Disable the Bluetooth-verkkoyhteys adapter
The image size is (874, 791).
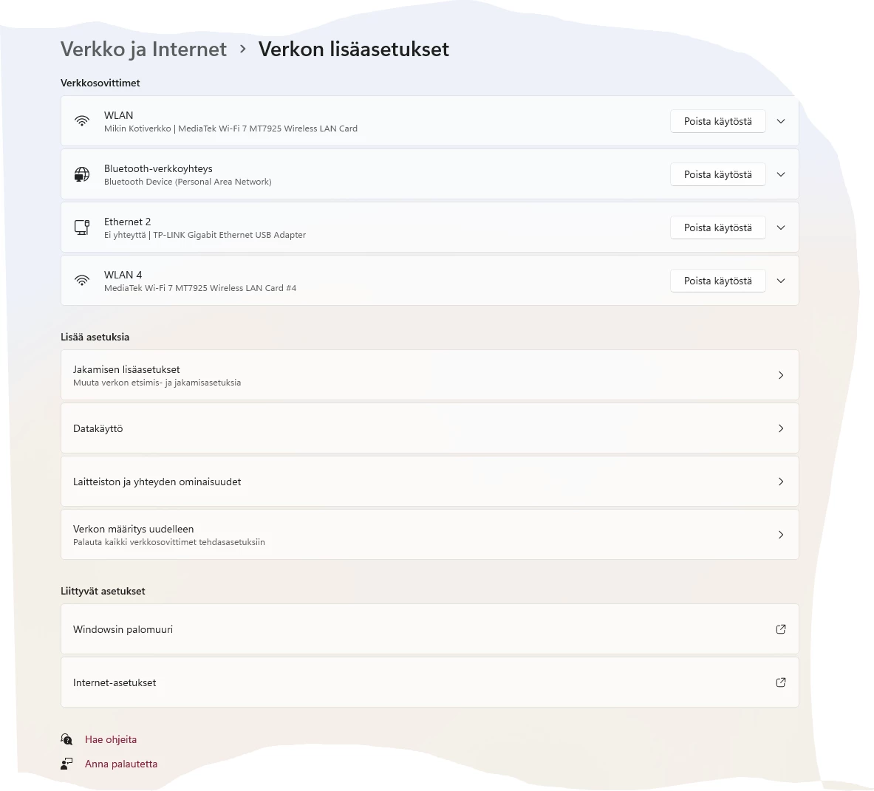pyautogui.click(x=717, y=174)
